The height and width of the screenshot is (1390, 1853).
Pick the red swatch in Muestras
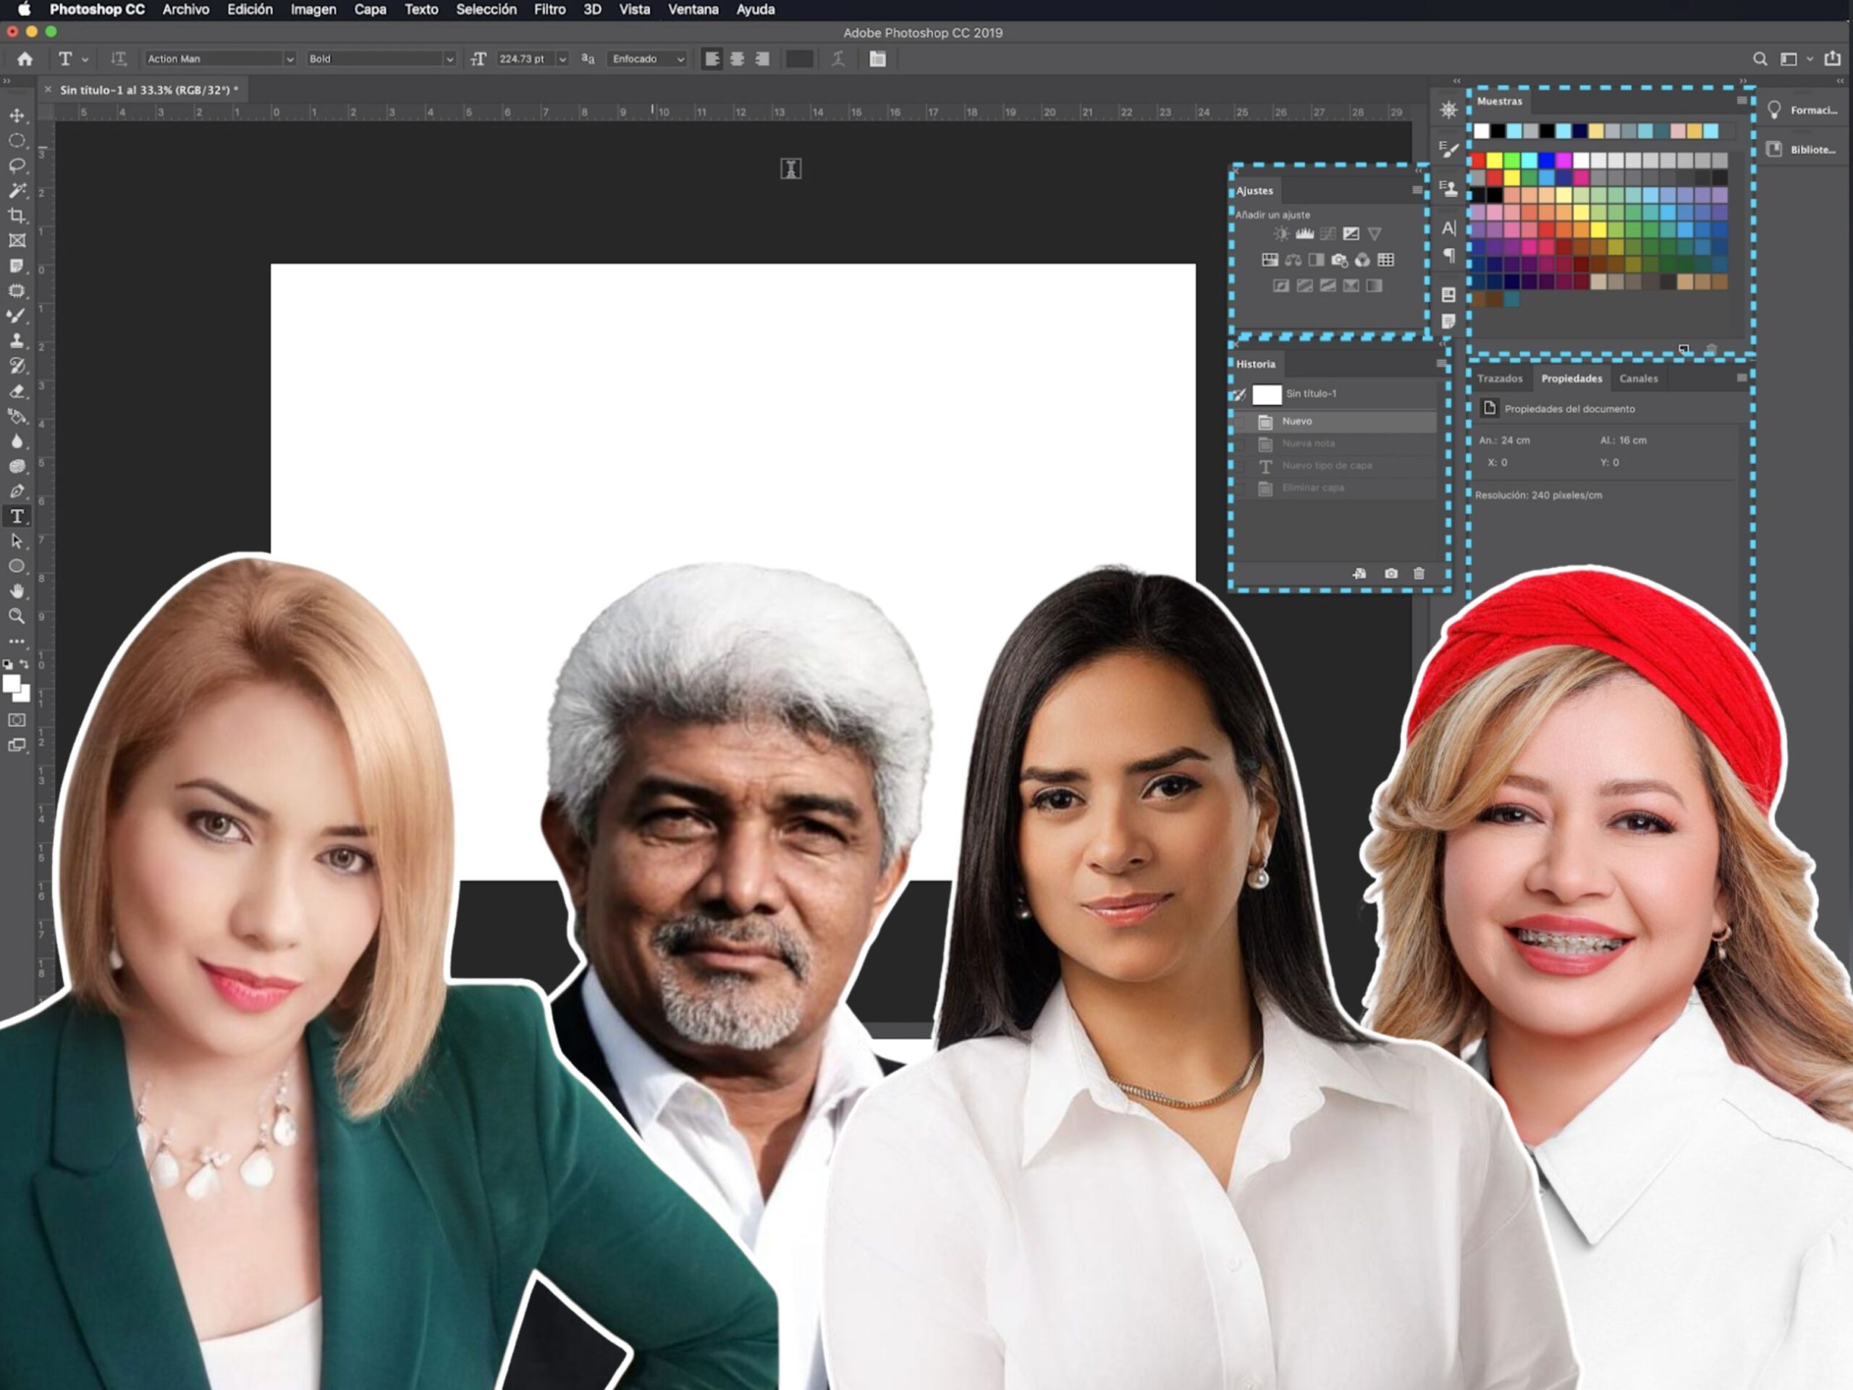pyautogui.click(x=1479, y=160)
